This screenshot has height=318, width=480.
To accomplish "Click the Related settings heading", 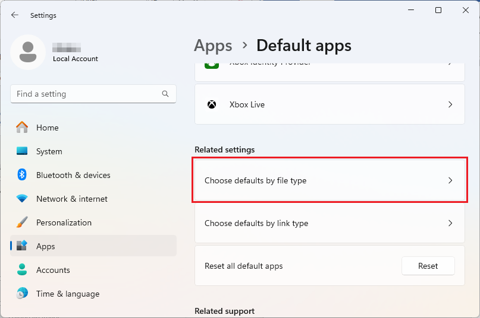I will 225,150.
